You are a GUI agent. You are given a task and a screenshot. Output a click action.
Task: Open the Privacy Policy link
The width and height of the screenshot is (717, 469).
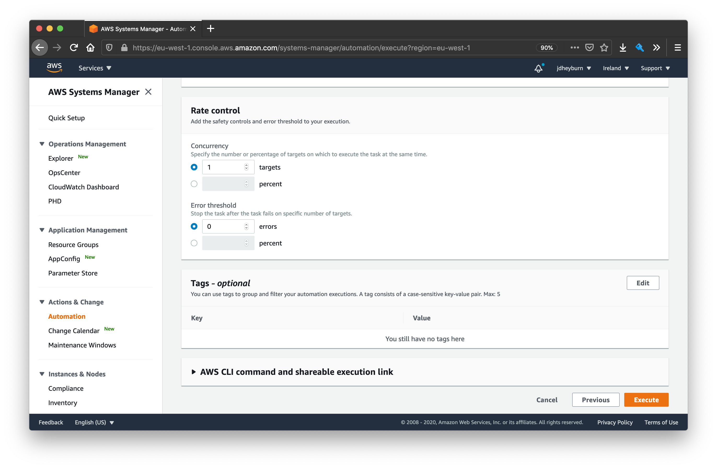click(x=615, y=422)
